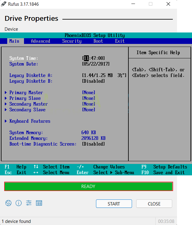Close the Rufus window with X
Viewport: 192px width, 225px height.
pyautogui.click(x=168, y=4)
